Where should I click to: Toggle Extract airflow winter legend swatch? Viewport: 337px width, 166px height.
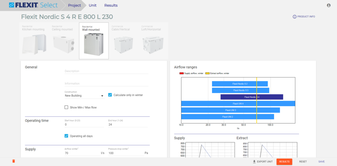(207, 73)
